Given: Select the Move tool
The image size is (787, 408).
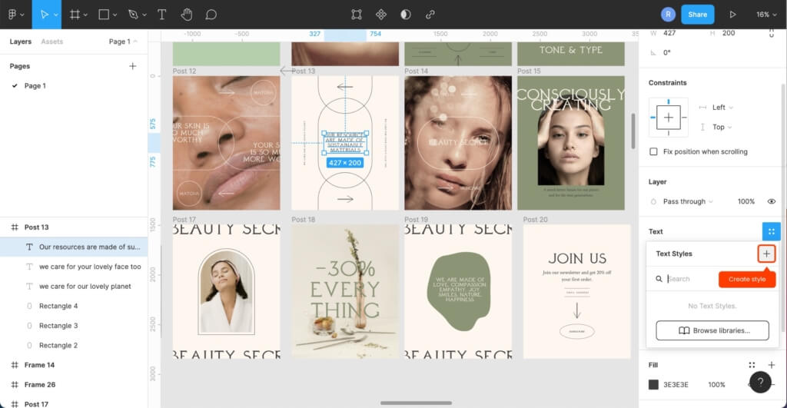Looking at the screenshot, I should click(x=44, y=15).
